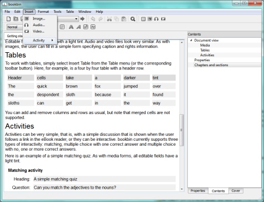Open the Table menu
The height and width of the screenshot is (202, 264).
[70, 12]
